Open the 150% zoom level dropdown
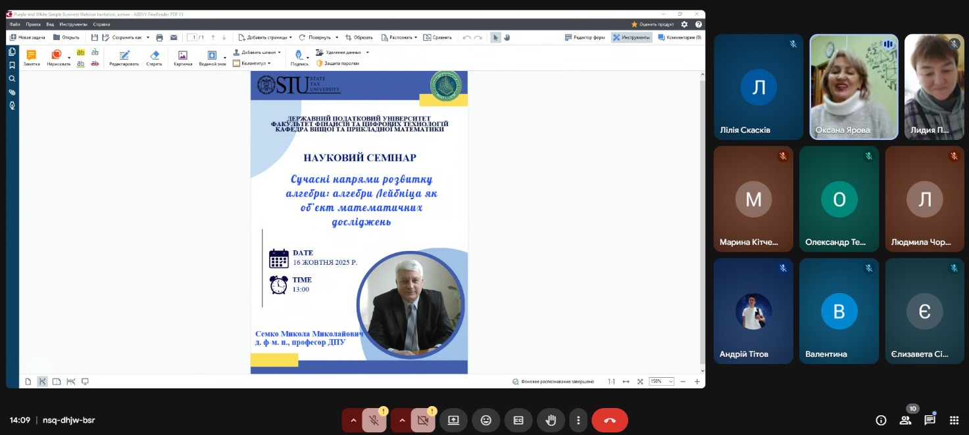Image resolution: width=969 pixels, height=435 pixels. [662, 381]
